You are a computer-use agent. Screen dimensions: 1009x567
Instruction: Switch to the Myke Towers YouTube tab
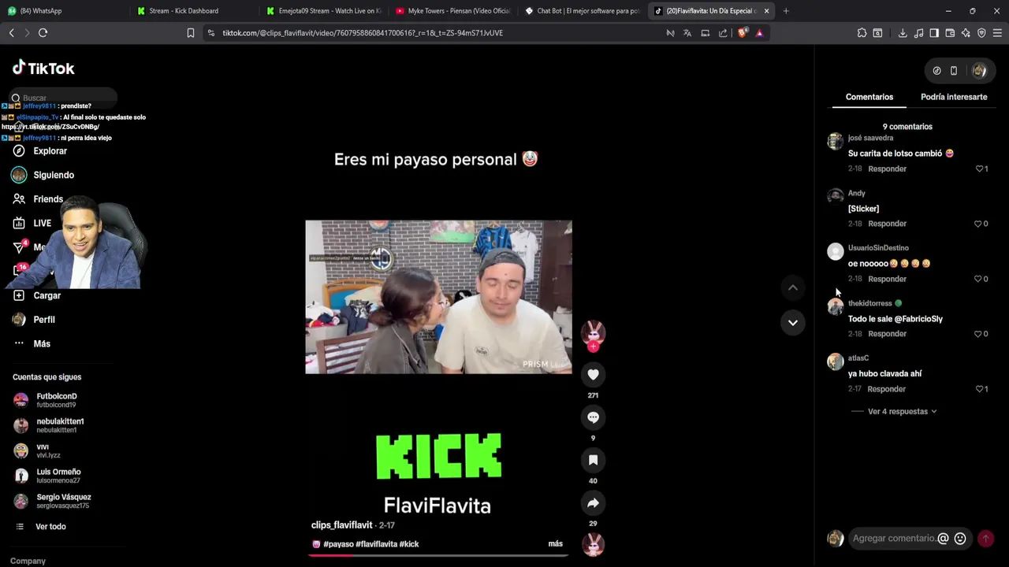coord(452,11)
